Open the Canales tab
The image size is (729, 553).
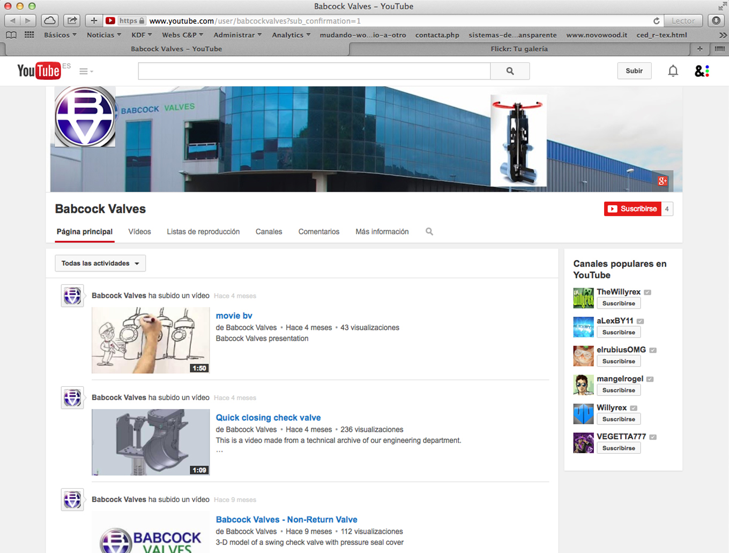269,232
